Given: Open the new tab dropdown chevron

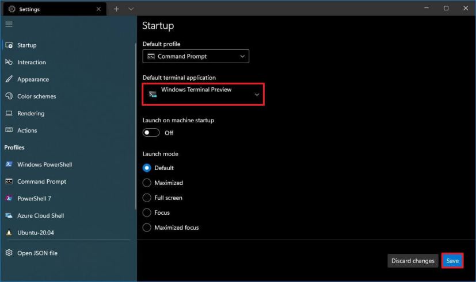Looking at the screenshot, I should pos(131,9).
